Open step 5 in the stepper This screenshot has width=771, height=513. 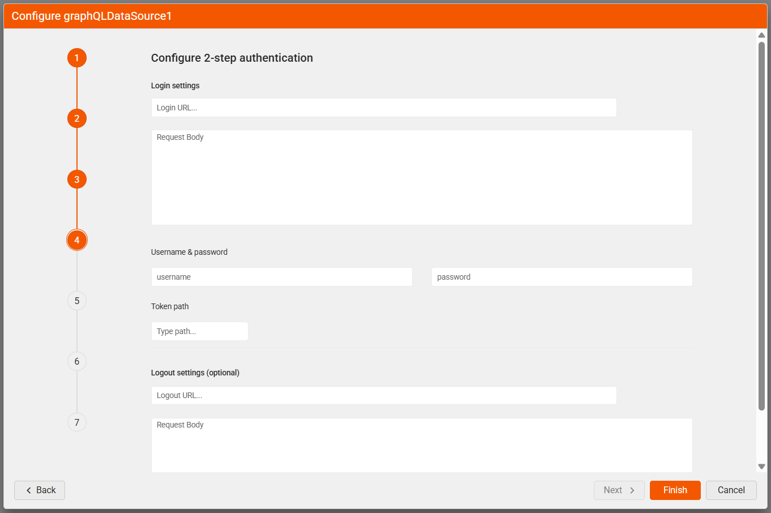pyautogui.click(x=77, y=301)
